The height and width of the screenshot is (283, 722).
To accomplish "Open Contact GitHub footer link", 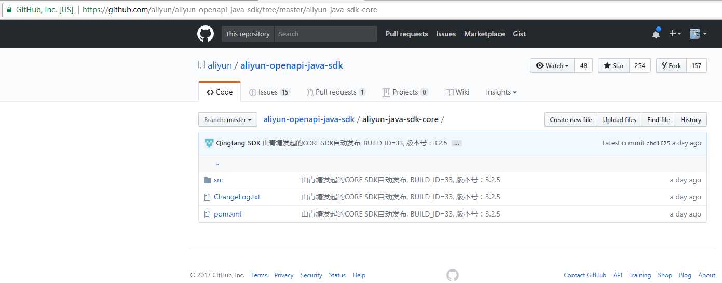I will pyautogui.click(x=585, y=275).
